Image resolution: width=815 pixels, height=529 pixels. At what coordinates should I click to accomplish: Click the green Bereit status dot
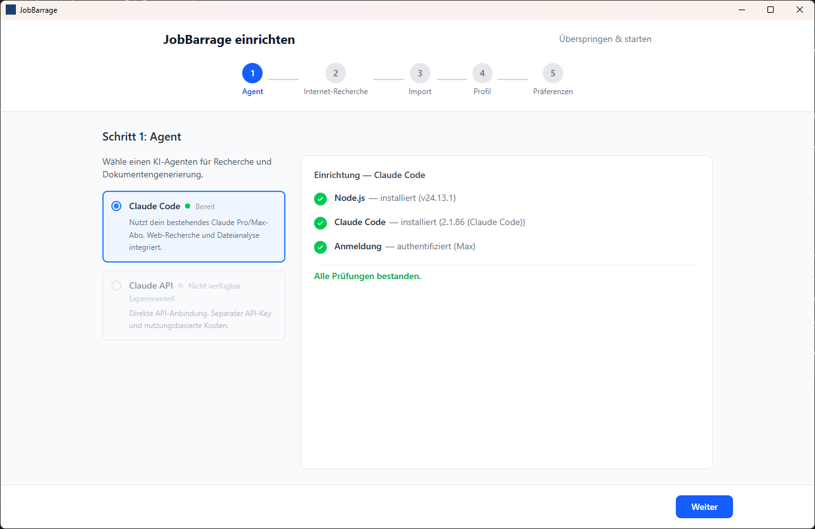(188, 206)
